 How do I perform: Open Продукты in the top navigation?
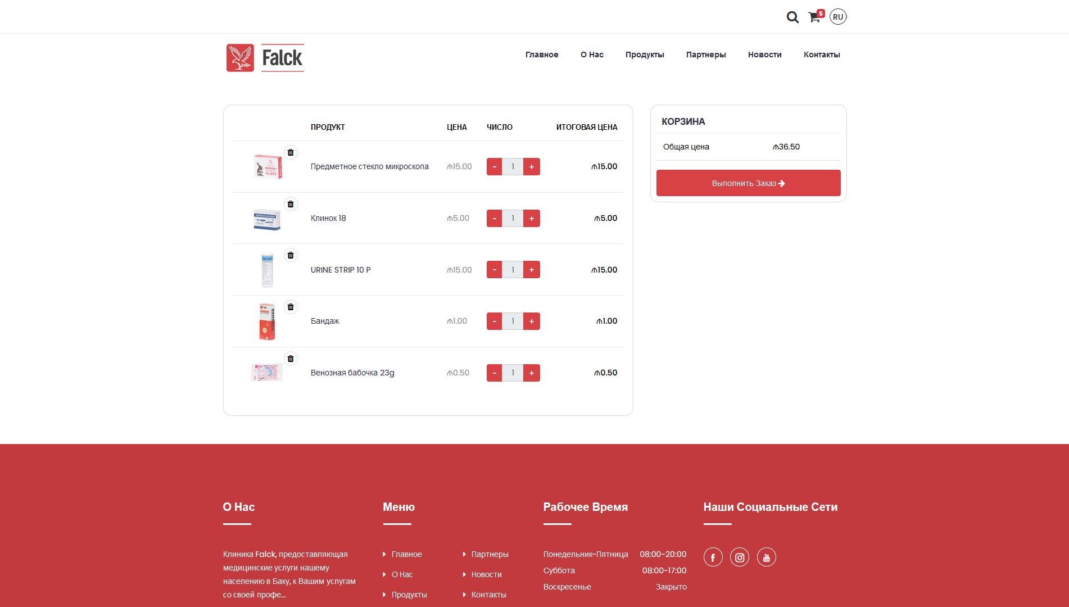coord(645,55)
